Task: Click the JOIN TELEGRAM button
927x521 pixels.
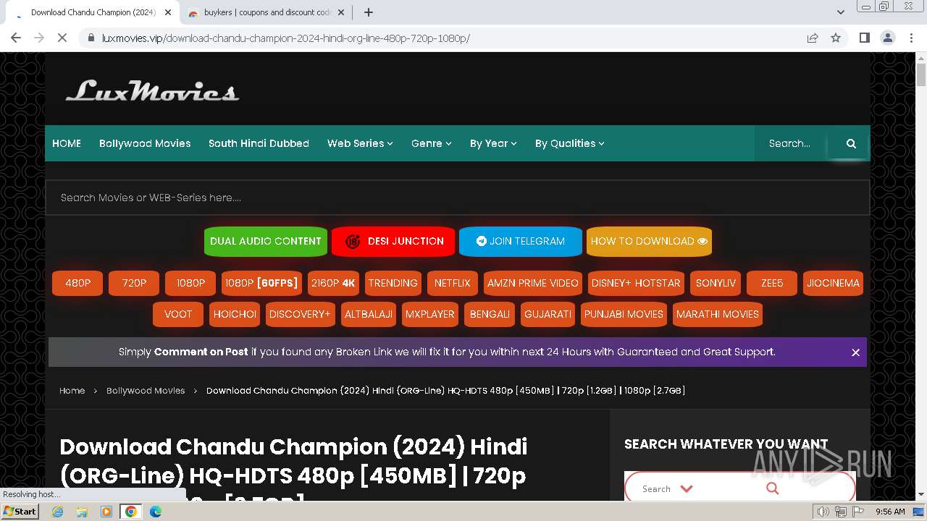Action: [521, 241]
